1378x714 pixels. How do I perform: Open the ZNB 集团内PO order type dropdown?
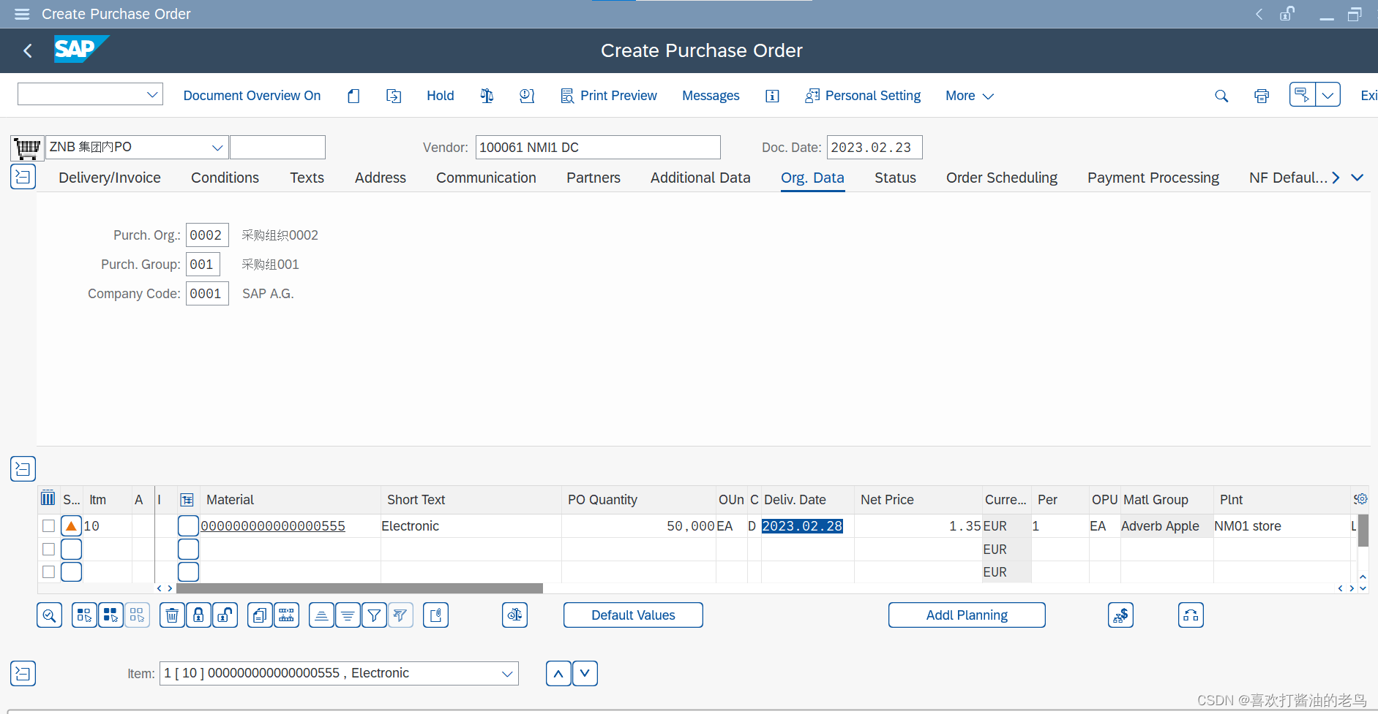point(217,147)
